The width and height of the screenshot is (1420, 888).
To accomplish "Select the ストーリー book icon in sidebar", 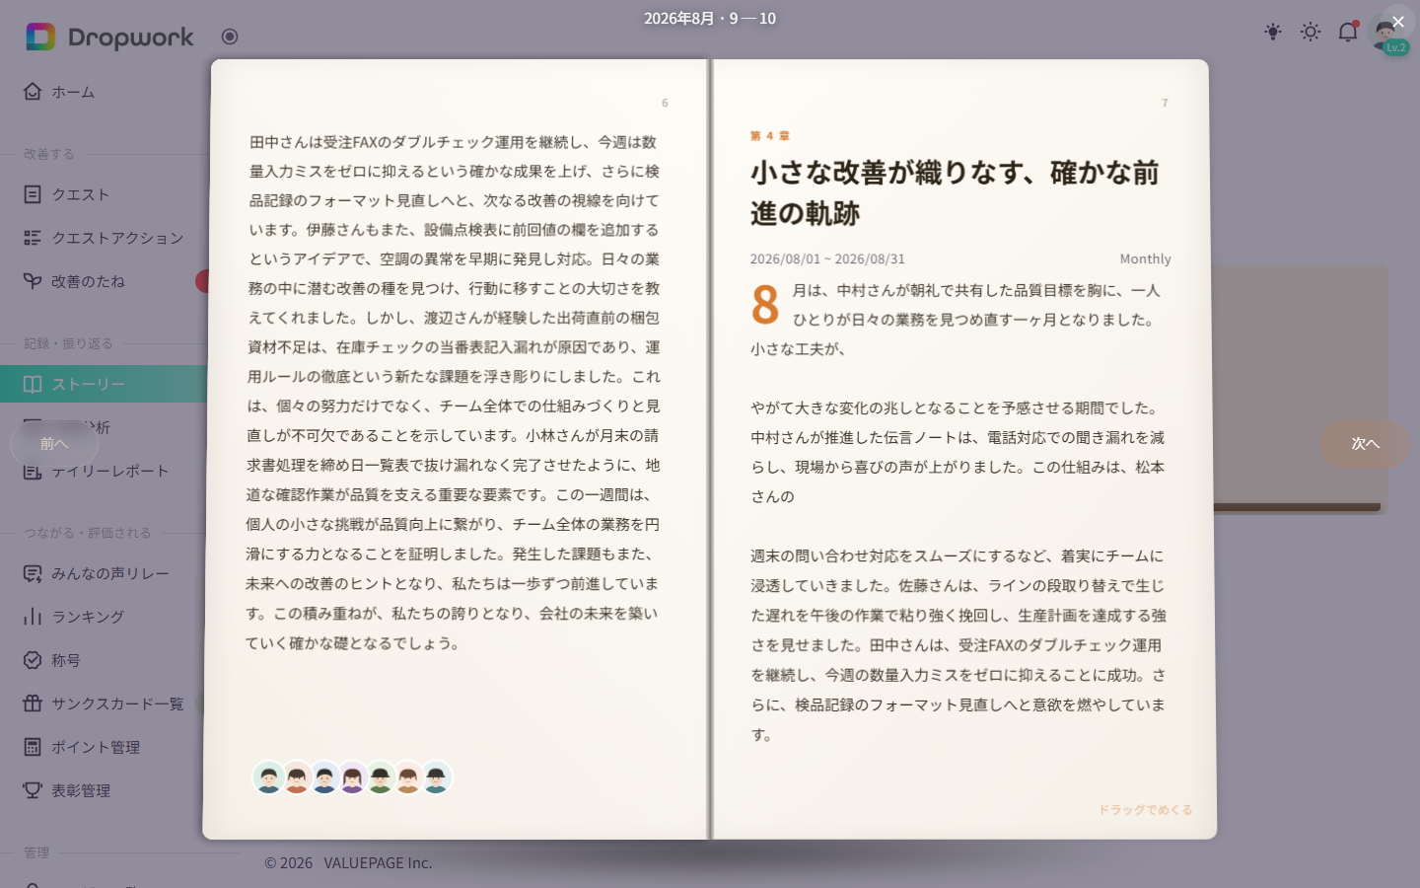I will tap(33, 384).
